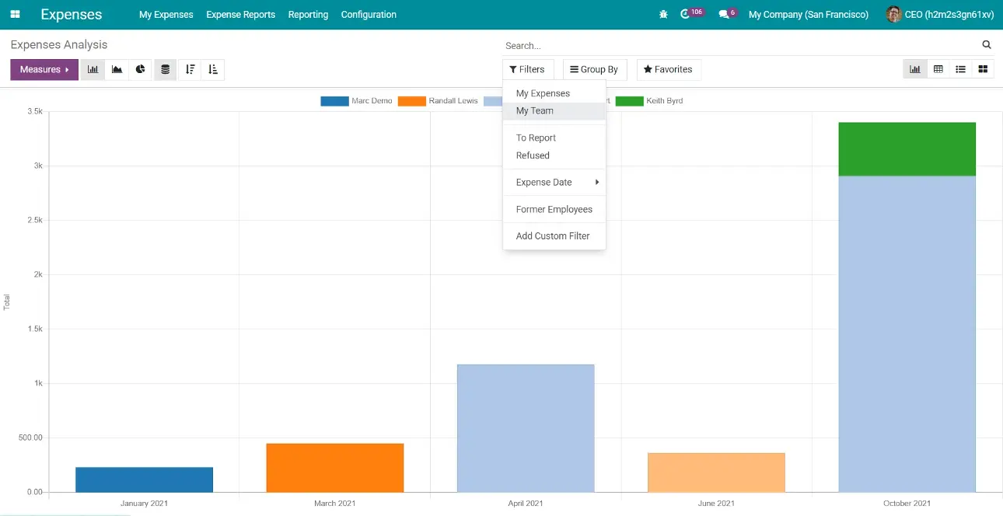Open pivot table view
This screenshot has height=516, width=1003.
(x=938, y=69)
